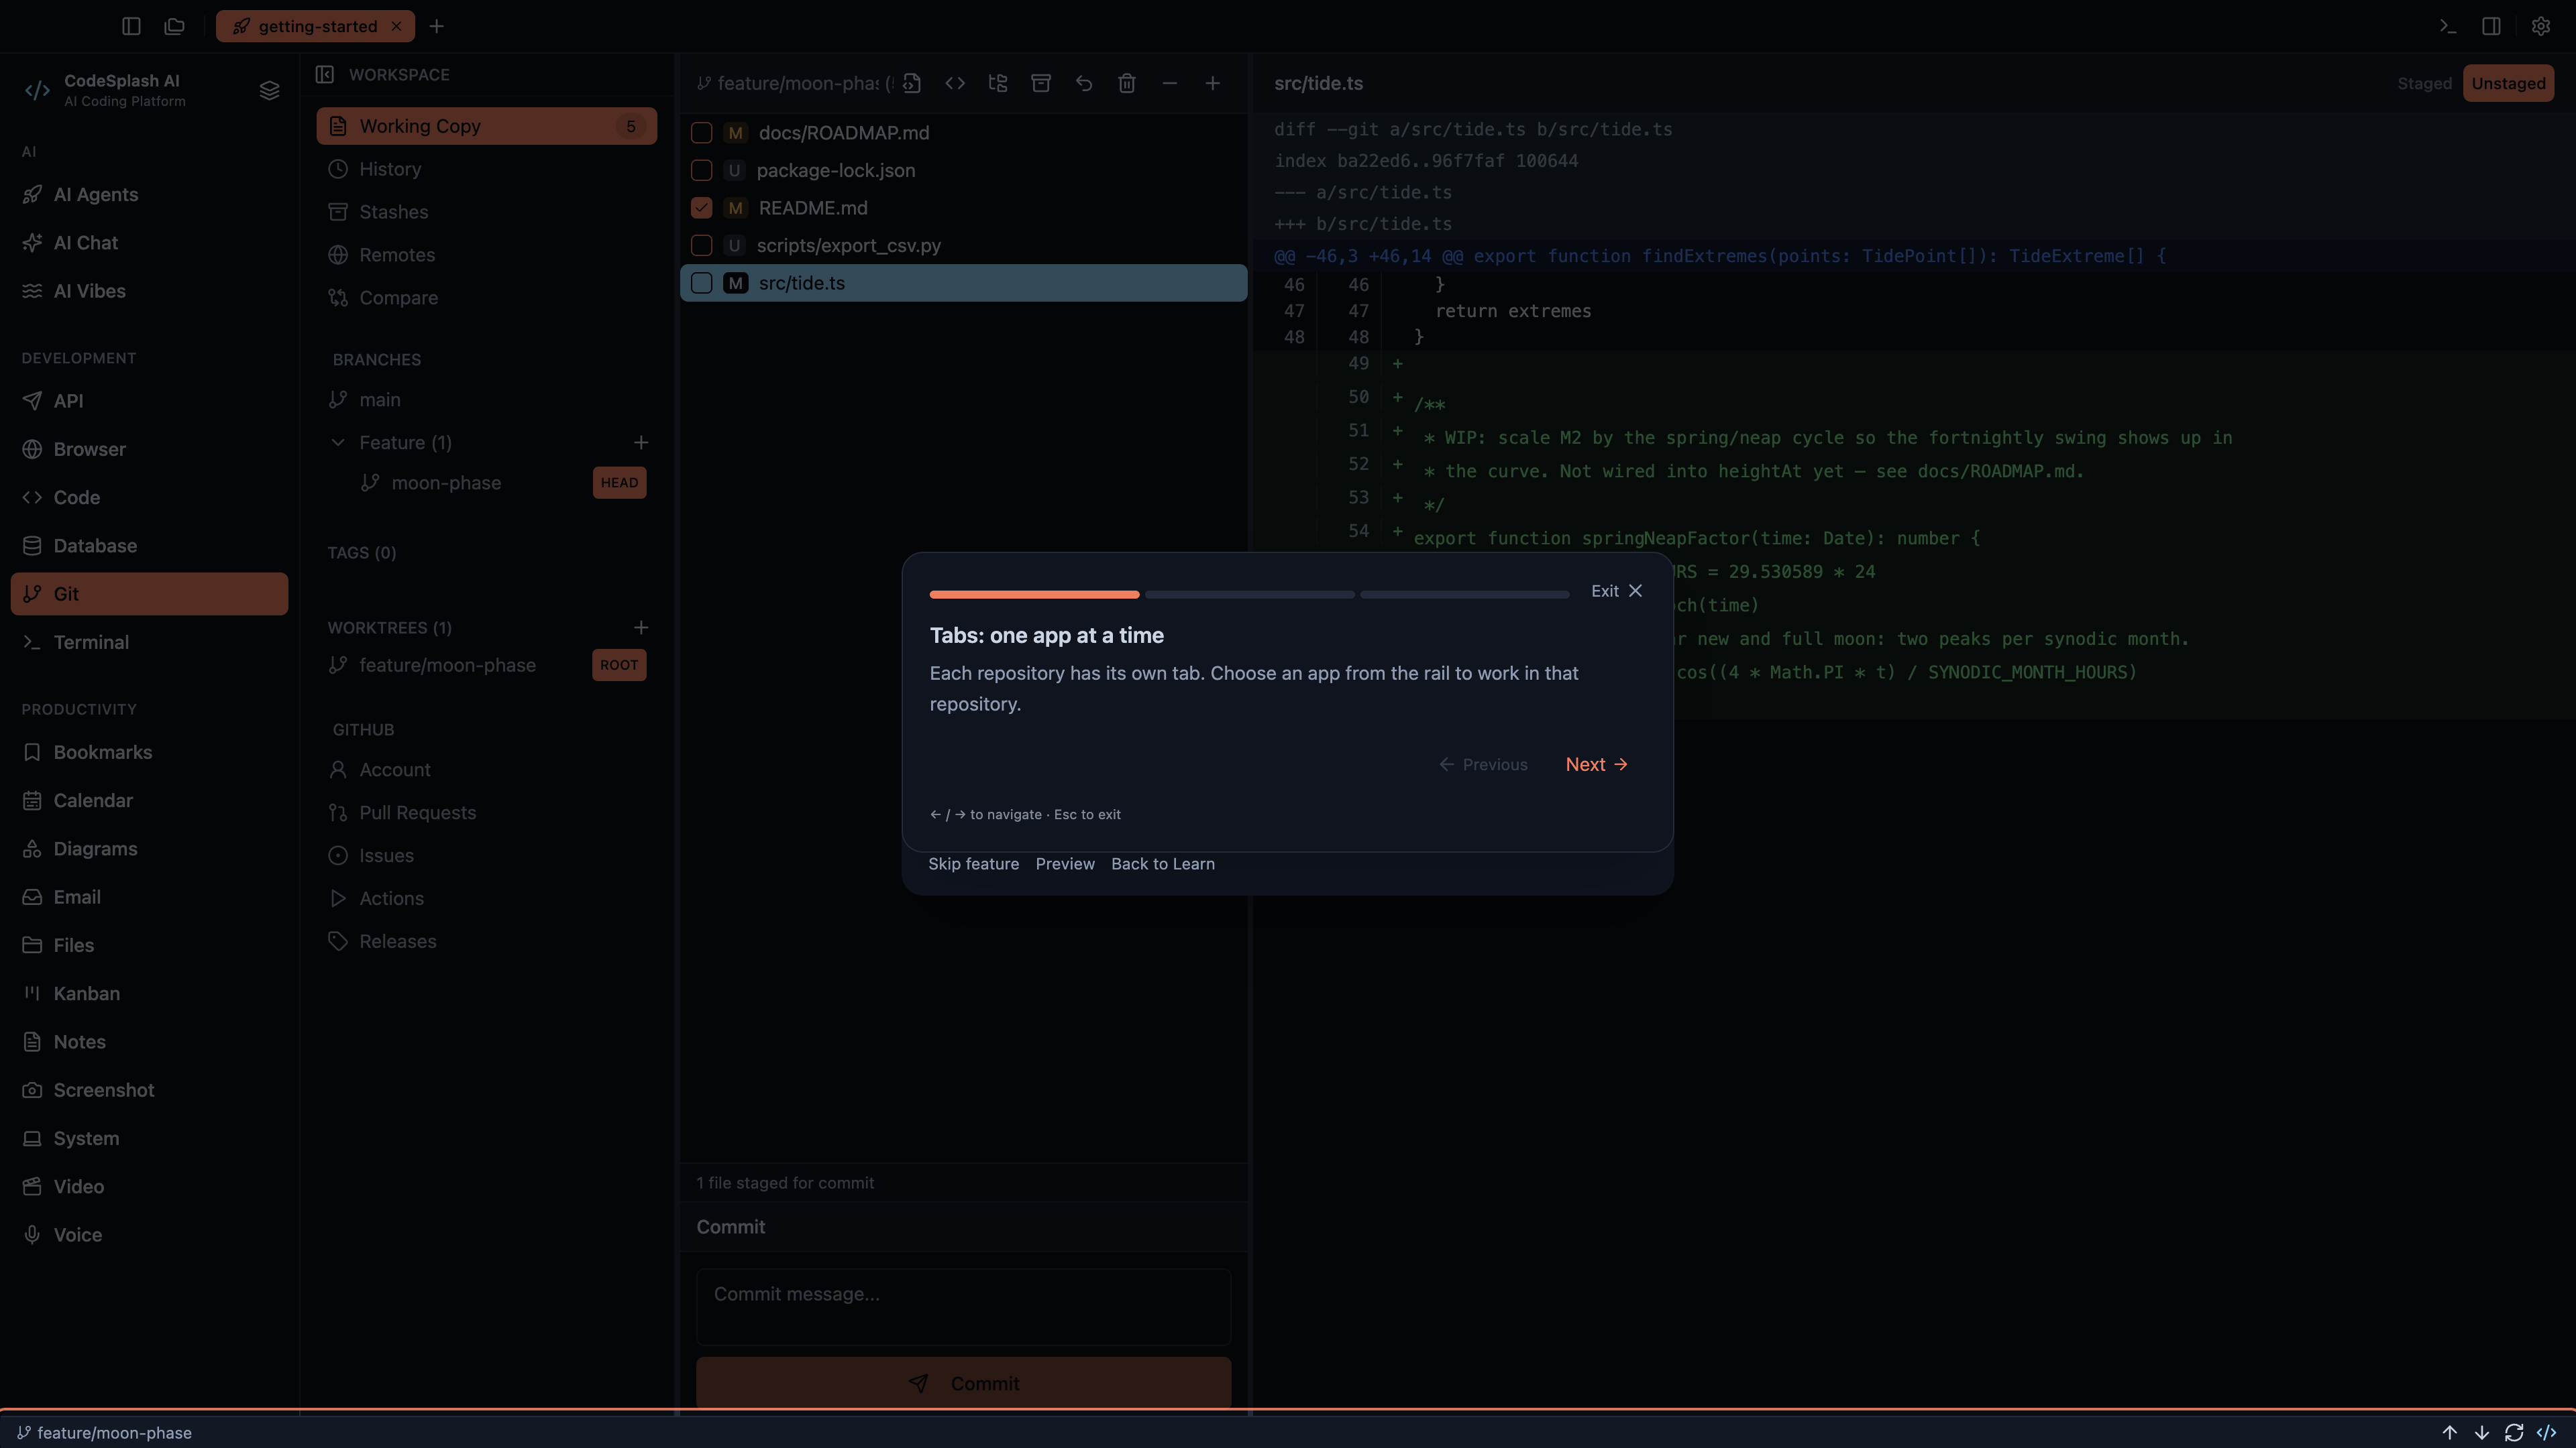
Task: Add a new worktree with plus
Action: point(641,627)
